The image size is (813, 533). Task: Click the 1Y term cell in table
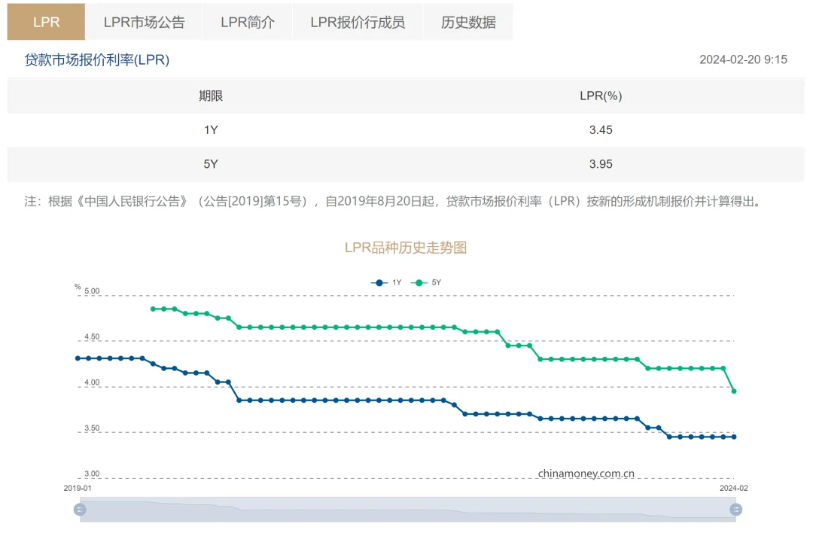click(x=211, y=130)
